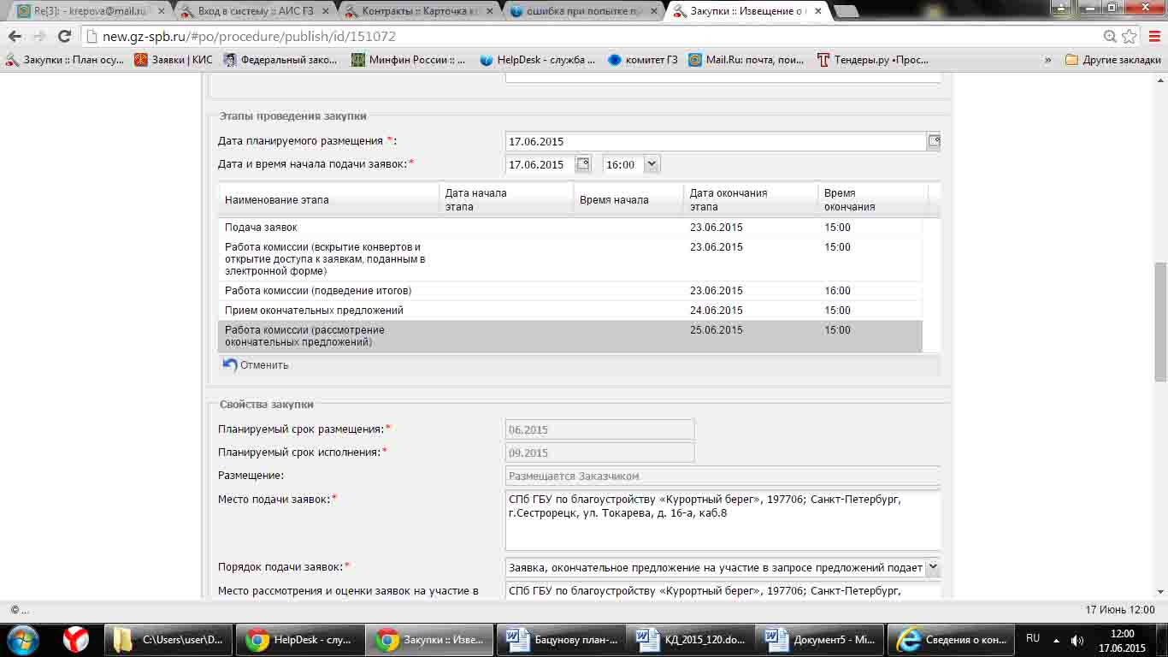This screenshot has height=657, width=1168.
Task: Open Бацунову план Word document in taskbar
Action: (x=561, y=639)
